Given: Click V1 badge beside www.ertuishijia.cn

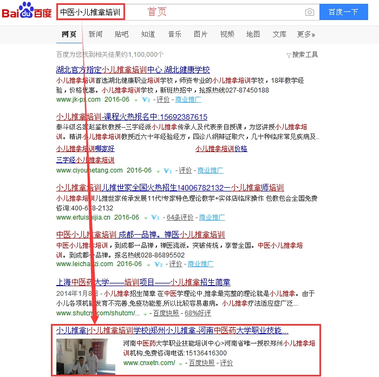Looking at the screenshot, I should click(x=155, y=217).
